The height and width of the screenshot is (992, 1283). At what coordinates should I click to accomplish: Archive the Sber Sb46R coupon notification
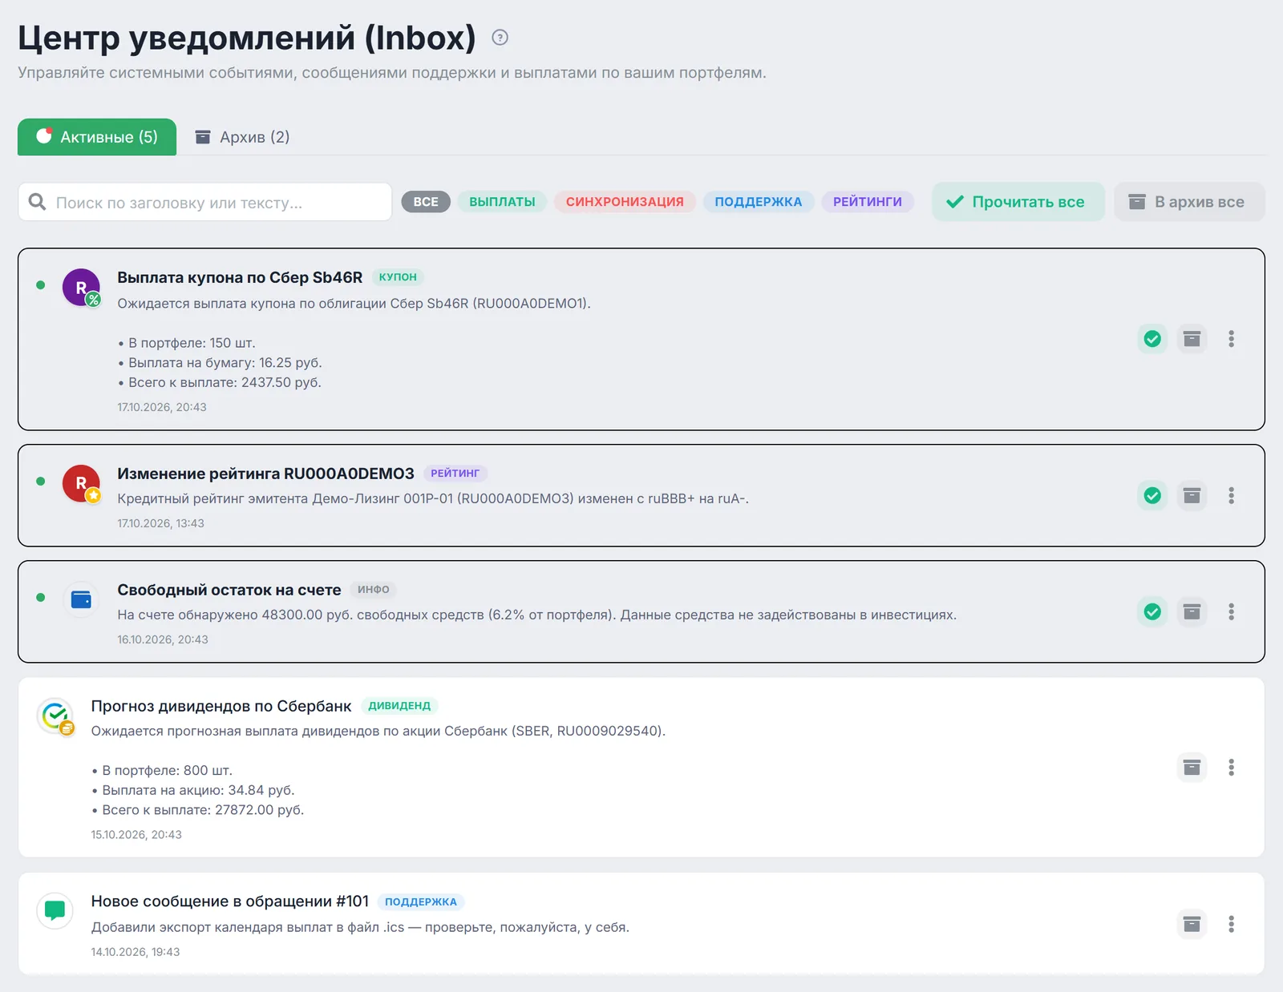click(1192, 339)
